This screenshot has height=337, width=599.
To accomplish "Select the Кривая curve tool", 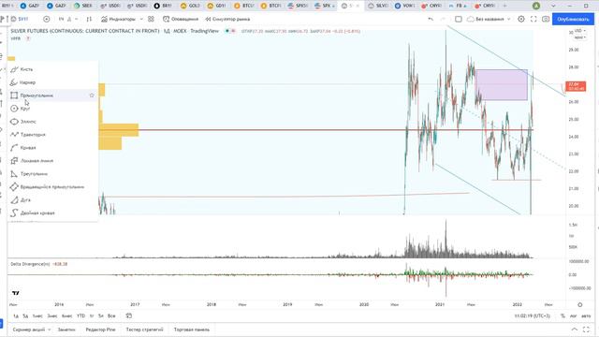I will pyautogui.click(x=52, y=148).
